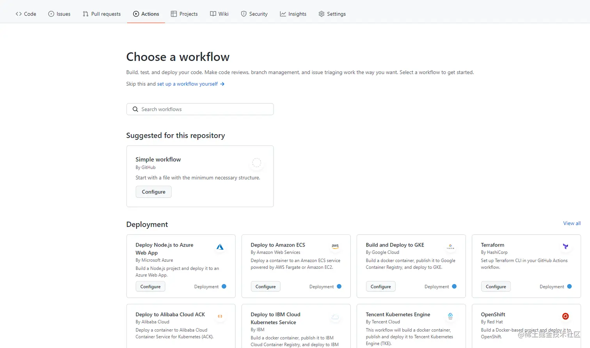Go to the Insights tab
Viewport: 590px width, 348px height.
tap(293, 14)
